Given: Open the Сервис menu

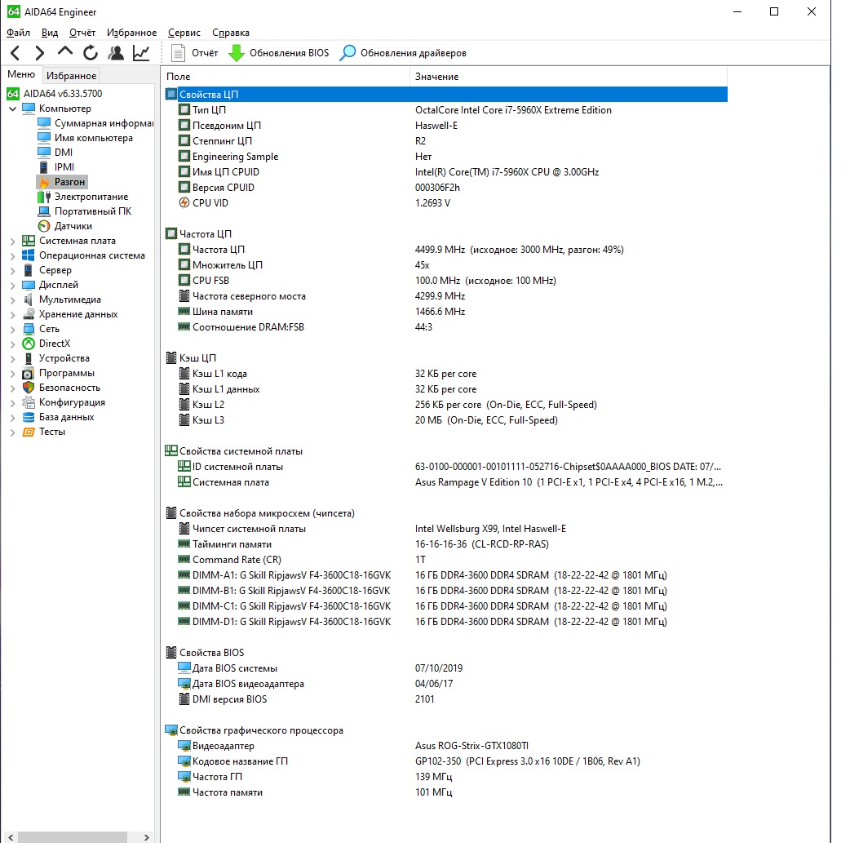Looking at the screenshot, I should click(x=184, y=33).
